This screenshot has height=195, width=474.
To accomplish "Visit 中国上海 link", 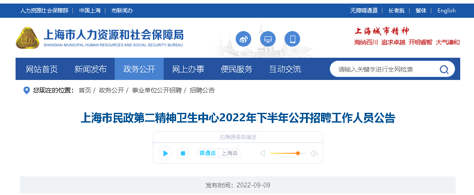I will [x=90, y=11].
